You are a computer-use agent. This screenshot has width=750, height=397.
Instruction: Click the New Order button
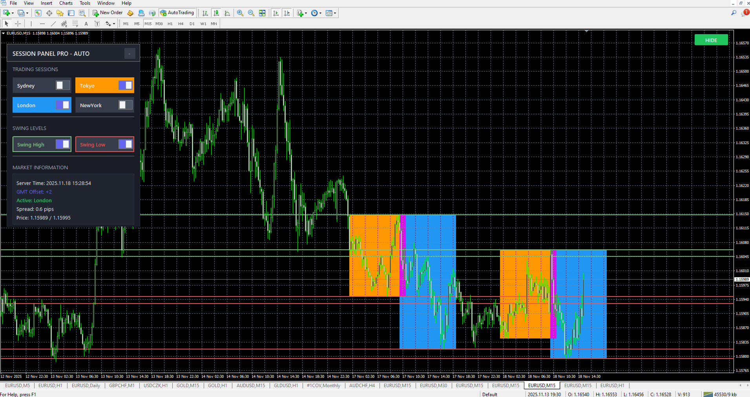pyautogui.click(x=108, y=13)
